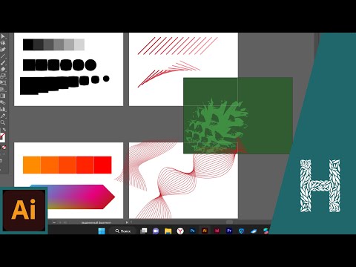
Task: Swap fill and stroke colors
Action: pyautogui.click(x=4, y=130)
